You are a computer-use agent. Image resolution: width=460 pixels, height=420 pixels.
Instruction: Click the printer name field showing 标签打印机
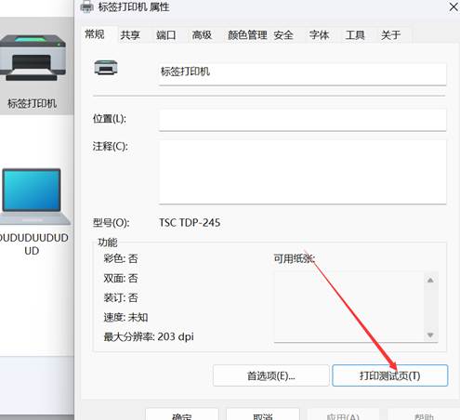click(303, 73)
